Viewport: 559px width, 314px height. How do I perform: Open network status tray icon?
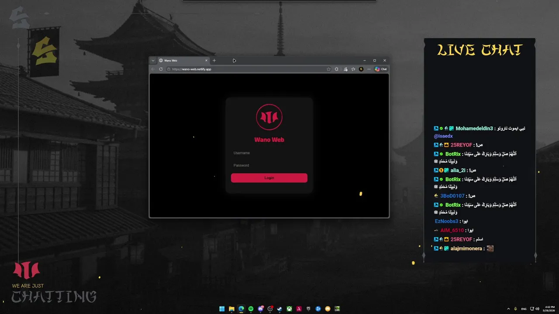coord(532,309)
